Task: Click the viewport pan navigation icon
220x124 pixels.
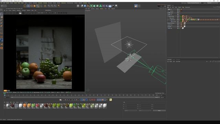Action: (x=161, y=9)
